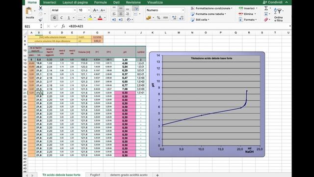Align text to top
This screenshot has height=177, width=314.
click(114, 8)
